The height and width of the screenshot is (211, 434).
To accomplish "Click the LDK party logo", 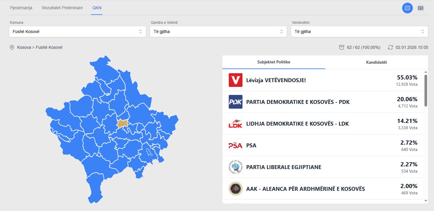I will tap(235, 124).
